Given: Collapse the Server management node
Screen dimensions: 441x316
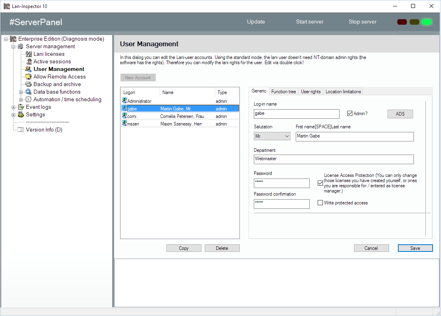Looking at the screenshot, I should (x=14, y=47).
